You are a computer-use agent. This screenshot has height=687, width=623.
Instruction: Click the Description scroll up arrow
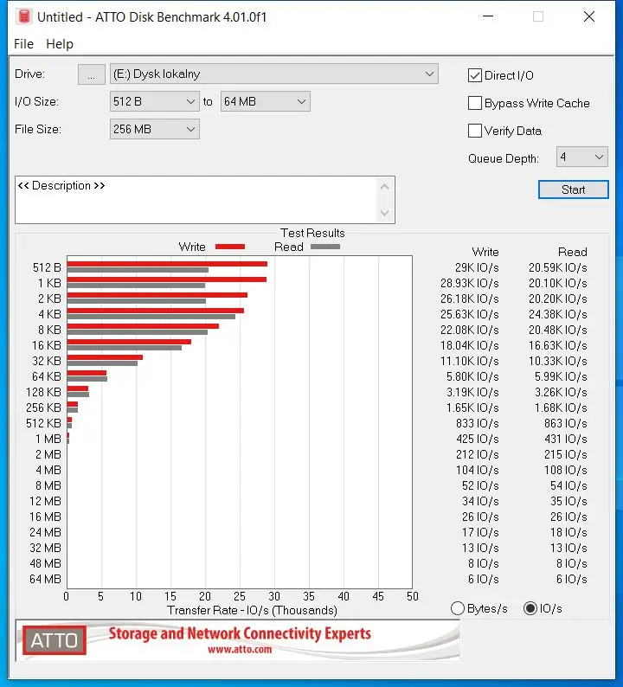point(385,187)
